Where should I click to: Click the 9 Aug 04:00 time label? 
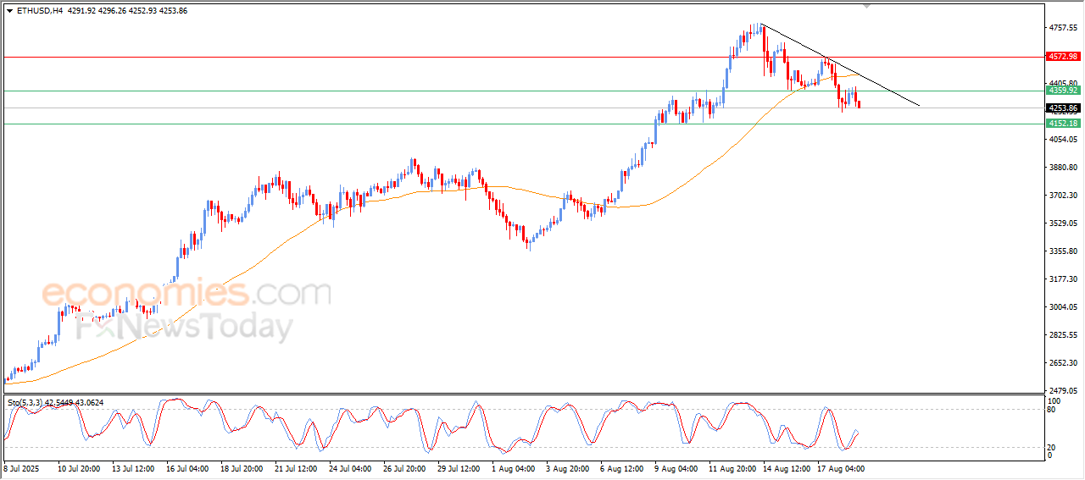point(676,468)
